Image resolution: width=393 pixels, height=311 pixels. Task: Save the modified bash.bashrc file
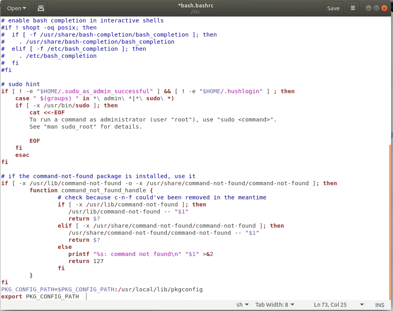(333, 8)
